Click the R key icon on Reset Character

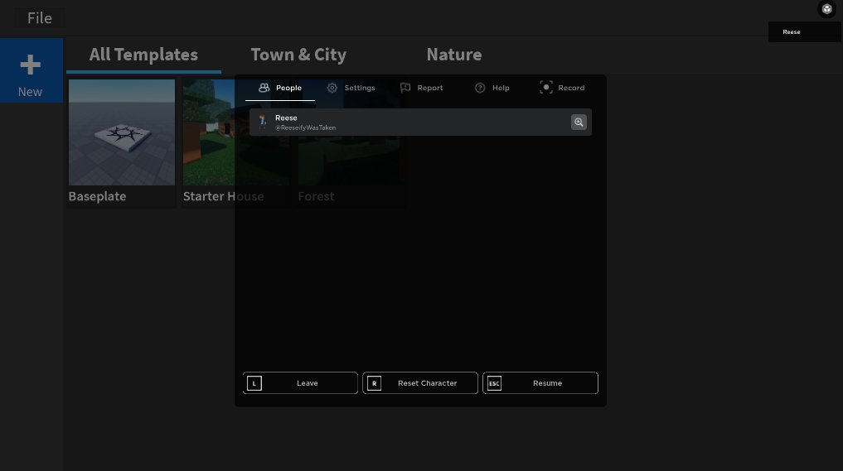[374, 383]
